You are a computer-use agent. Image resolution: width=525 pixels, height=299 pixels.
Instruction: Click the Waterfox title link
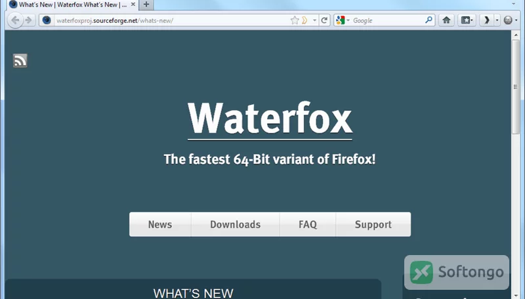tap(270, 119)
